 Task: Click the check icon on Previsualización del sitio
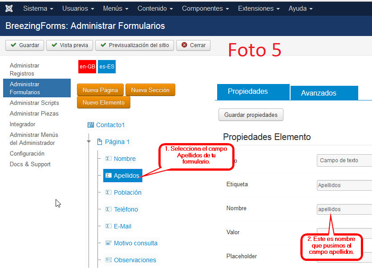tap(103, 45)
